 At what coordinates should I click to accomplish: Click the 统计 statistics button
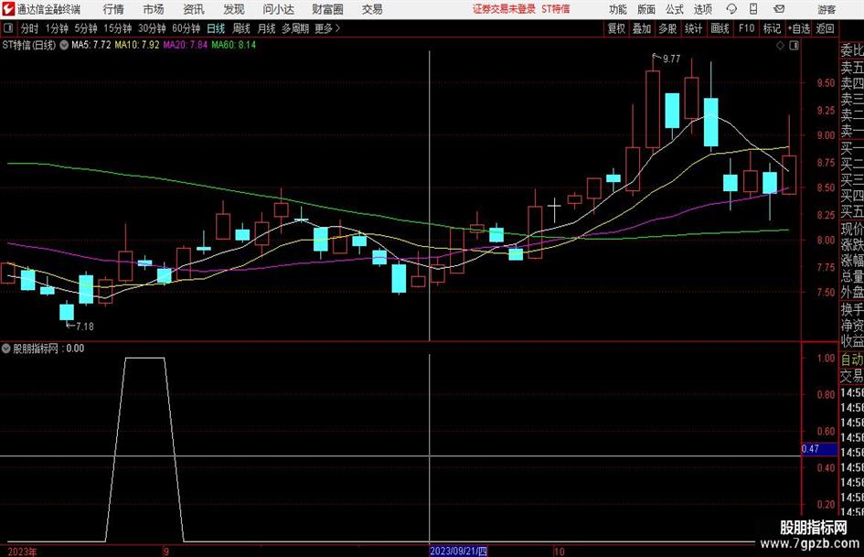[693, 28]
